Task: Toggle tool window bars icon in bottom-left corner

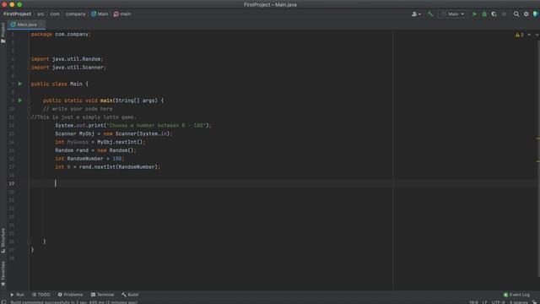Action: pos(3,302)
